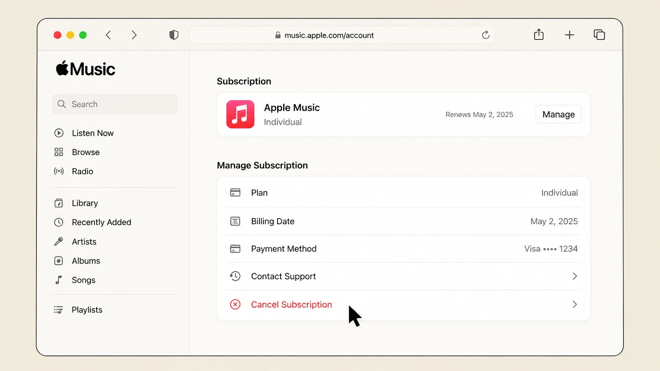Click the Billing Date label
Screen dimensions: 660x371
pyautogui.click(x=273, y=221)
